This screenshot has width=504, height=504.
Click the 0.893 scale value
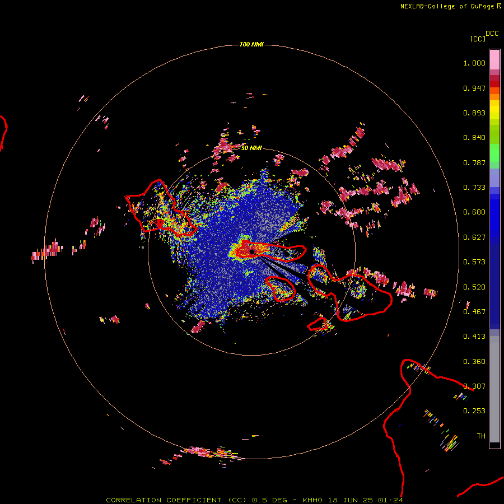pos(474,113)
